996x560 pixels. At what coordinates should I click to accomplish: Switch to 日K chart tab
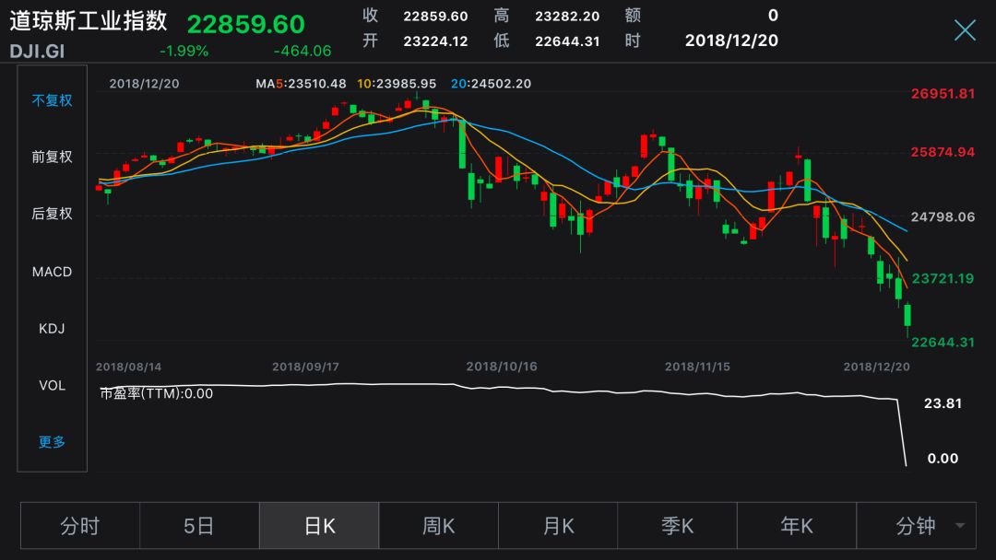tap(319, 526)
